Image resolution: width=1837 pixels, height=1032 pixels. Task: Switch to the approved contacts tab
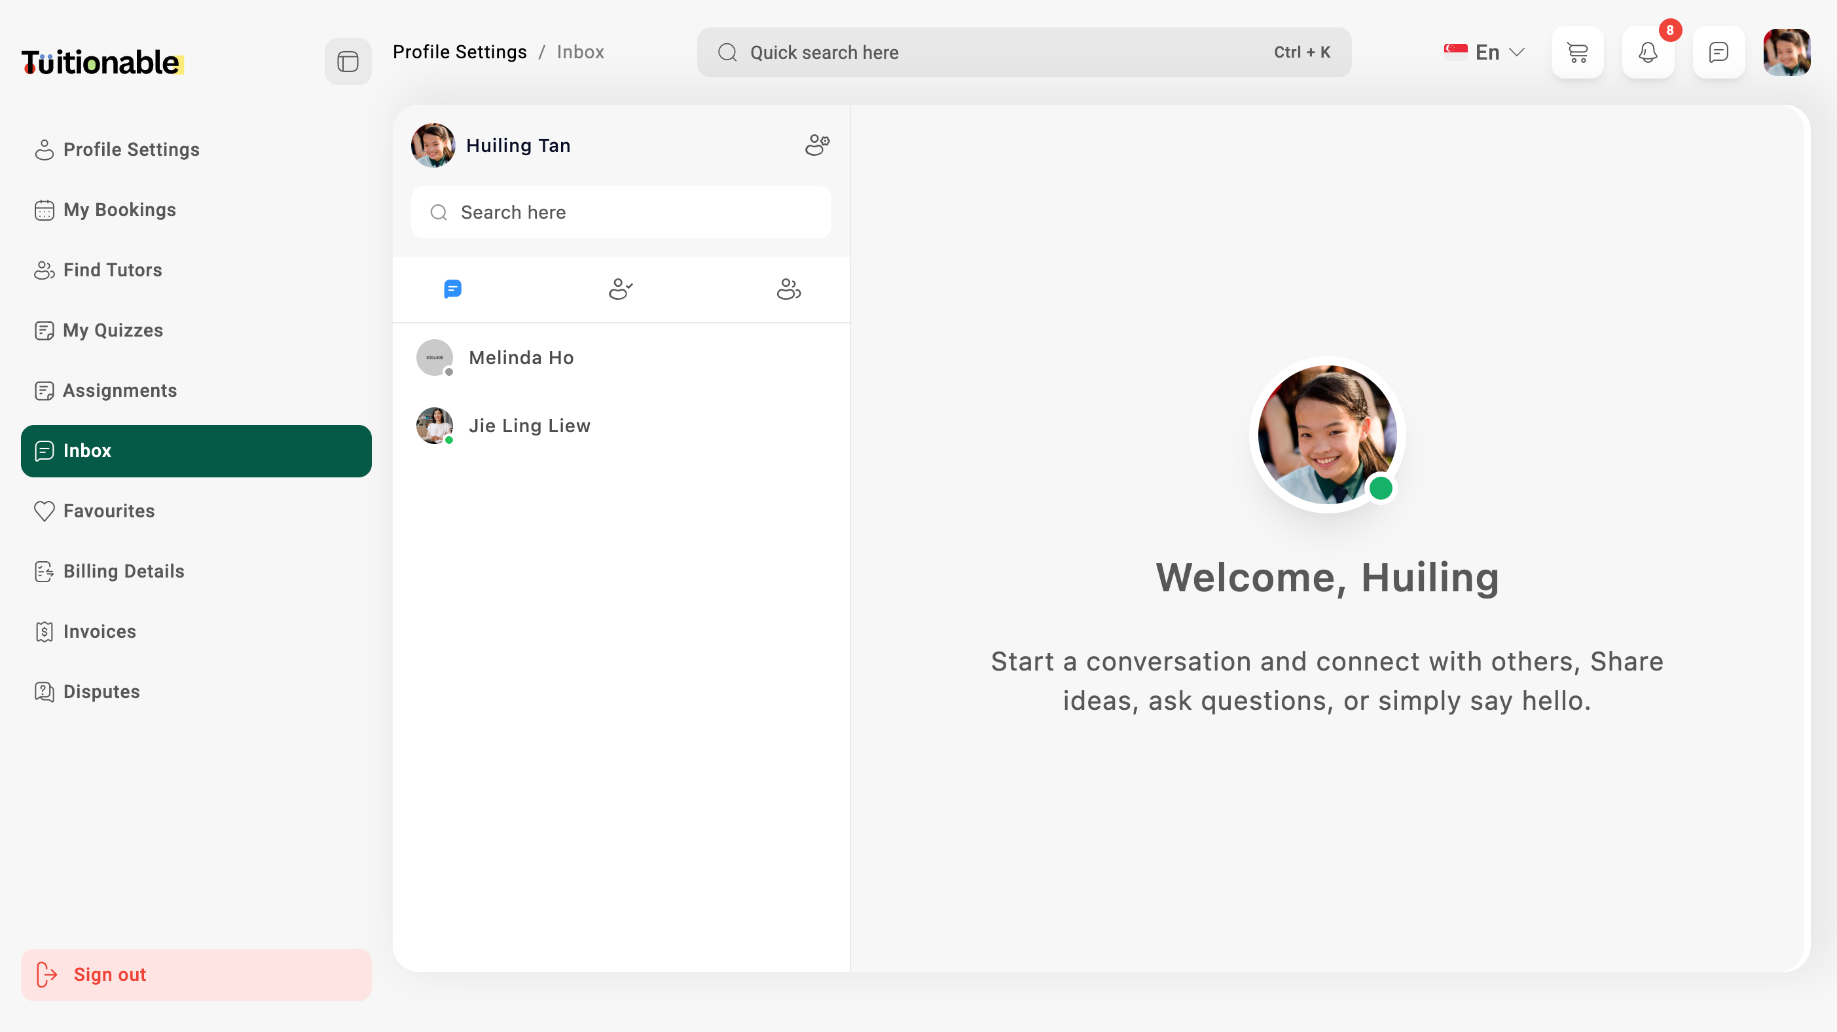click(621, 289)
